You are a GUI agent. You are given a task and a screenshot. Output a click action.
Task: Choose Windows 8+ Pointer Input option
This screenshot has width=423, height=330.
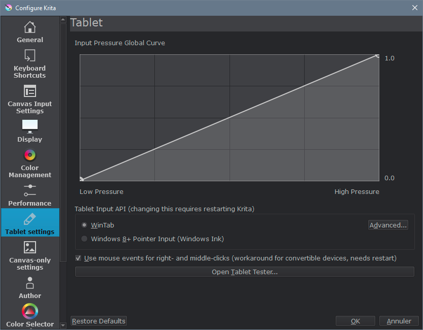point(84,239)
